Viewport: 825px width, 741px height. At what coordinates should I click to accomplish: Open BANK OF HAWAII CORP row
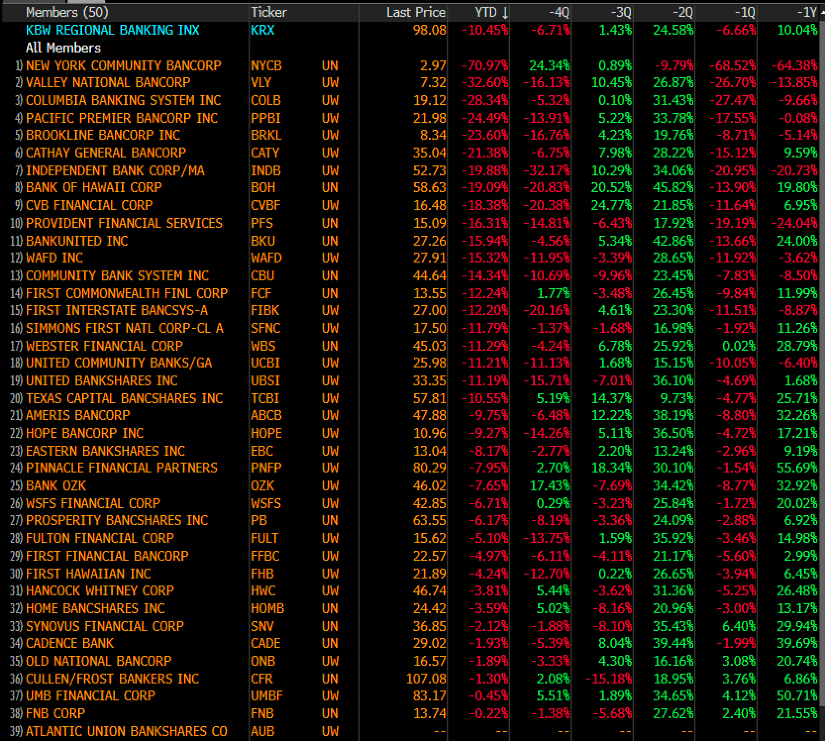click(x=411, y=188)
